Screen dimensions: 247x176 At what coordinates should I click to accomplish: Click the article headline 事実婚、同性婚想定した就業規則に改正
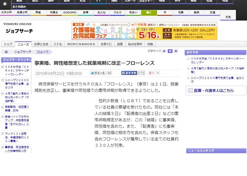[x=94, y=63]
